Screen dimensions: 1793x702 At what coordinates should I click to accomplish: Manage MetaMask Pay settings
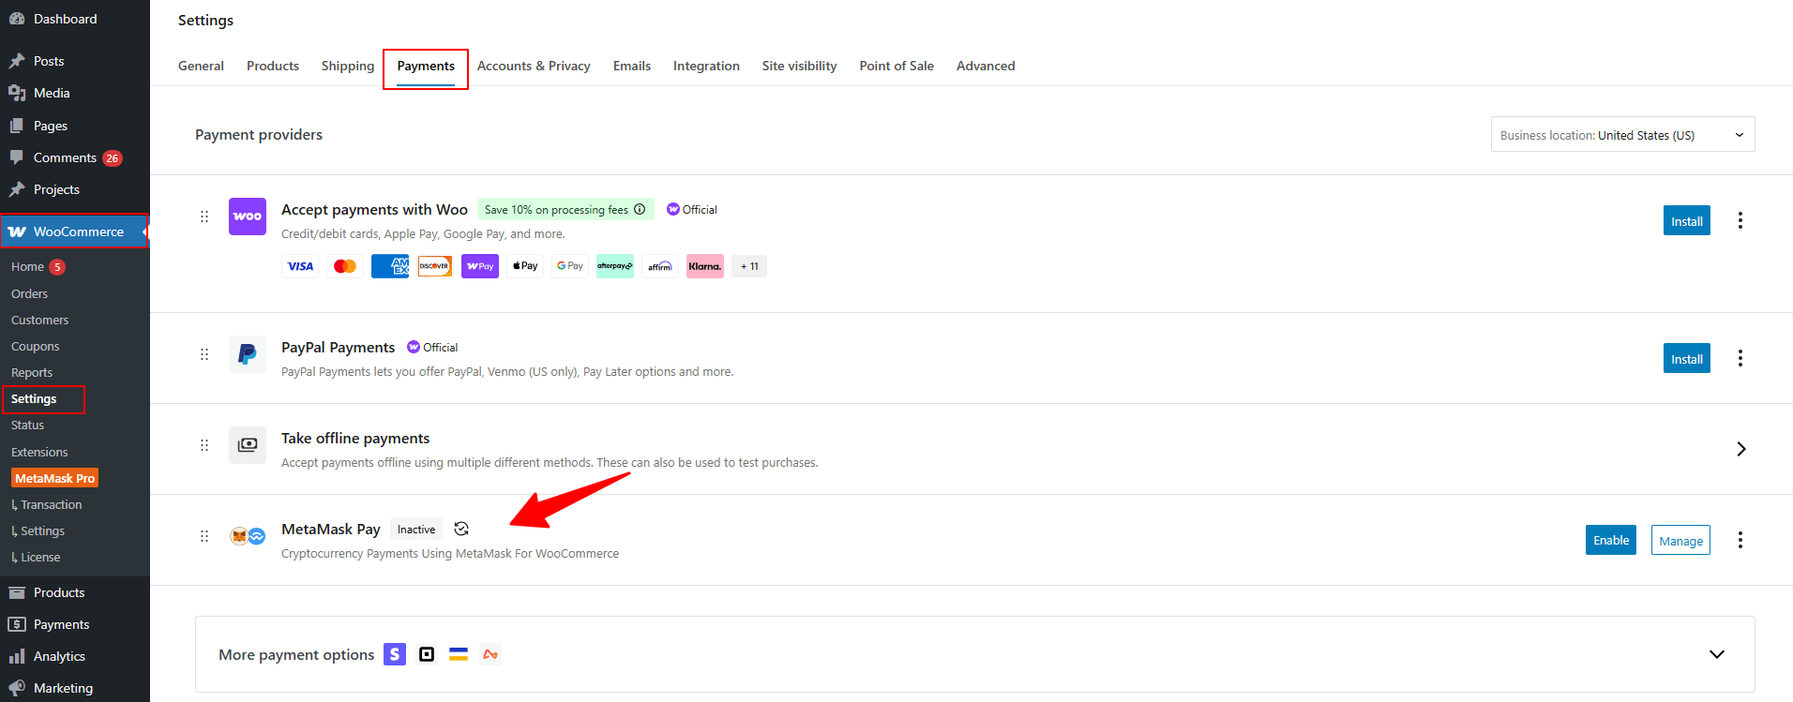(x=1680, y=540)
